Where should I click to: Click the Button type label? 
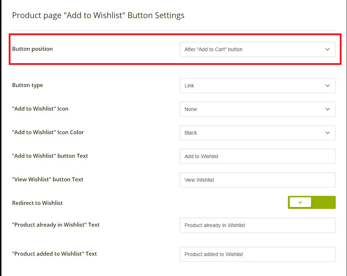tap(28, 85)
